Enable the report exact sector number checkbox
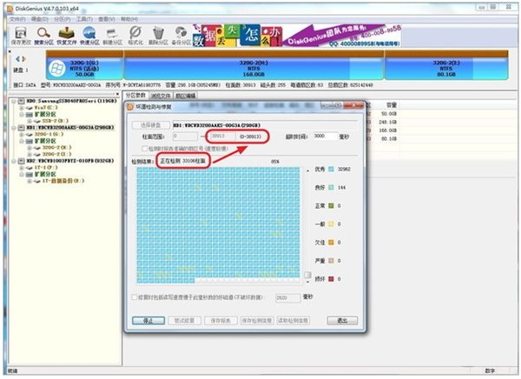This screenshot has height=379, width=521. 144,149
